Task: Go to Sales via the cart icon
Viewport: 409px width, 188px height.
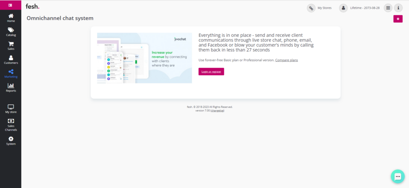Action: (x=11, y=46)
